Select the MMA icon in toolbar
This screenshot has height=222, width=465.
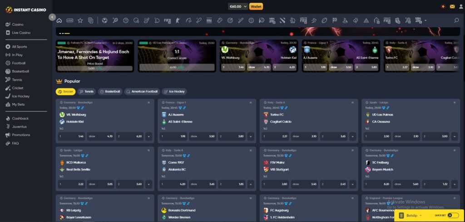[x=209, y=20]
